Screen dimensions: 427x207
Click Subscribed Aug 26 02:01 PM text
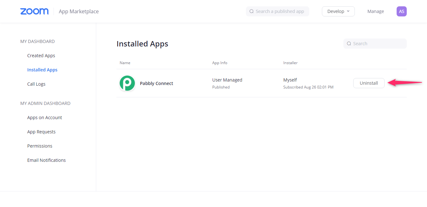pyautogui.click(x=308, y=87)
